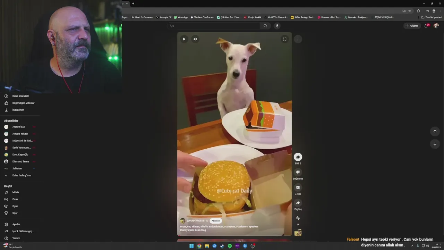Open the YouTube account avatar menu
Image resolution: width=444 pixels, height=250 pixels.
(x=436, y=26)
